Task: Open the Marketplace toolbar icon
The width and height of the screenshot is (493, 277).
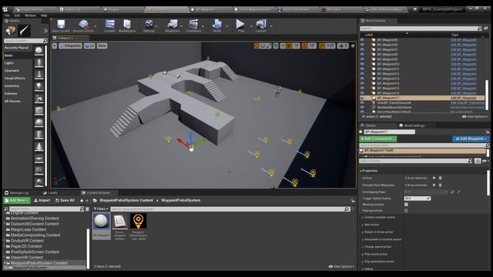Action: tap(127, 25)
